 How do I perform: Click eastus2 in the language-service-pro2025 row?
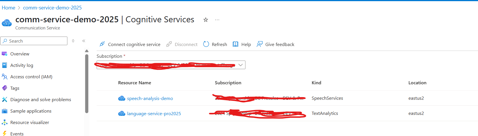coord(416,113)
